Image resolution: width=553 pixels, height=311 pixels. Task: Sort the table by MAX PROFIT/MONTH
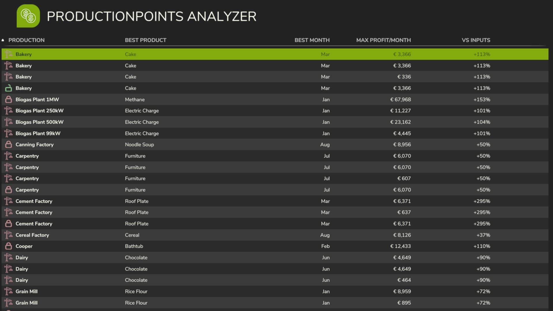click(x=384, y=40)
